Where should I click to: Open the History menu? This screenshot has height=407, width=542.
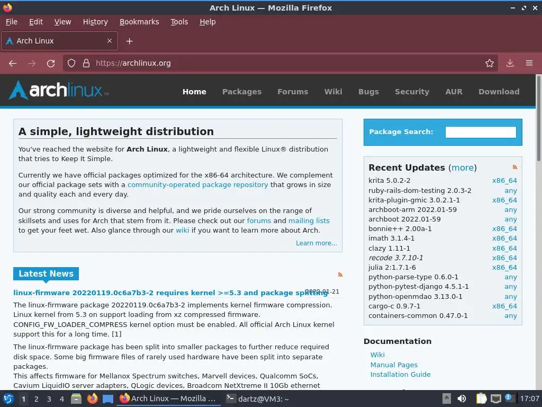click(95, 22)
